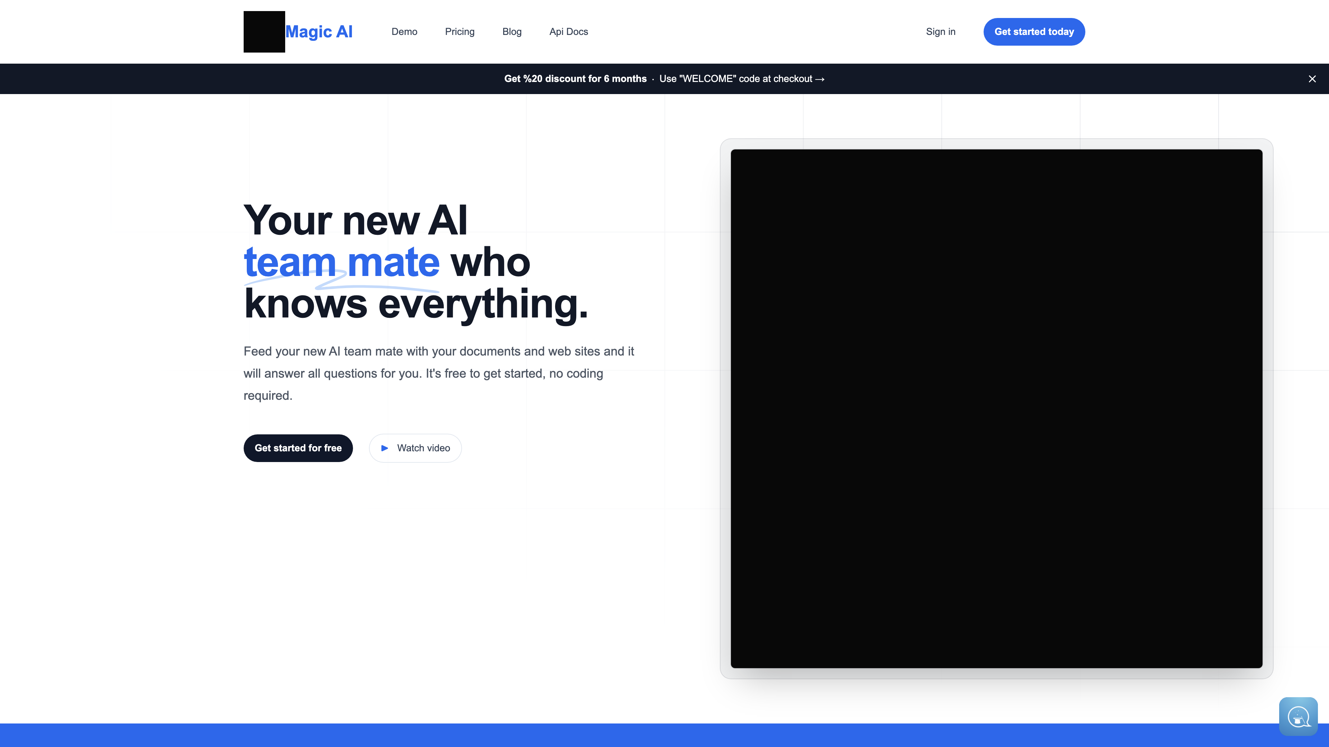Click the Get started for free button

pos(298,448)
